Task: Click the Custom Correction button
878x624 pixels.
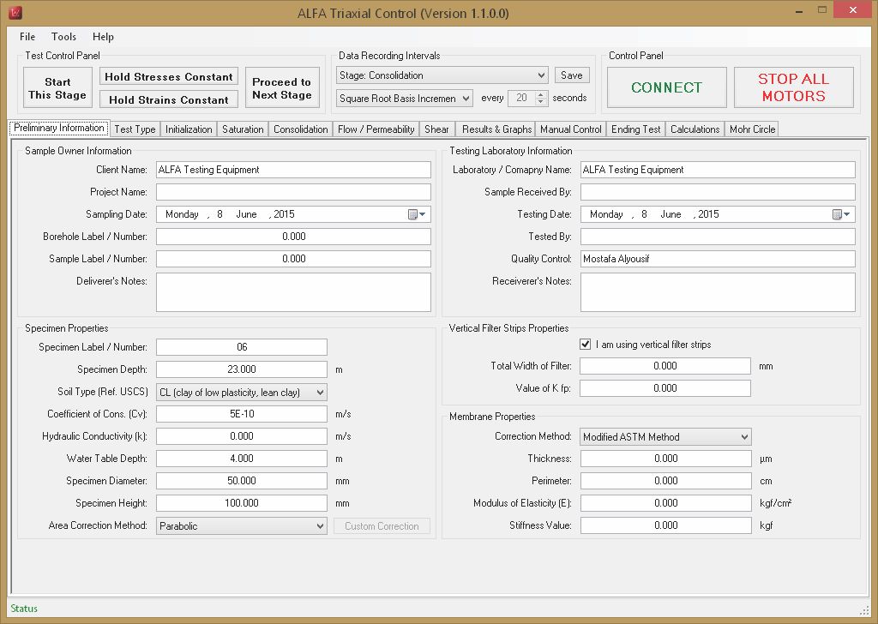Action: point(382,526)
